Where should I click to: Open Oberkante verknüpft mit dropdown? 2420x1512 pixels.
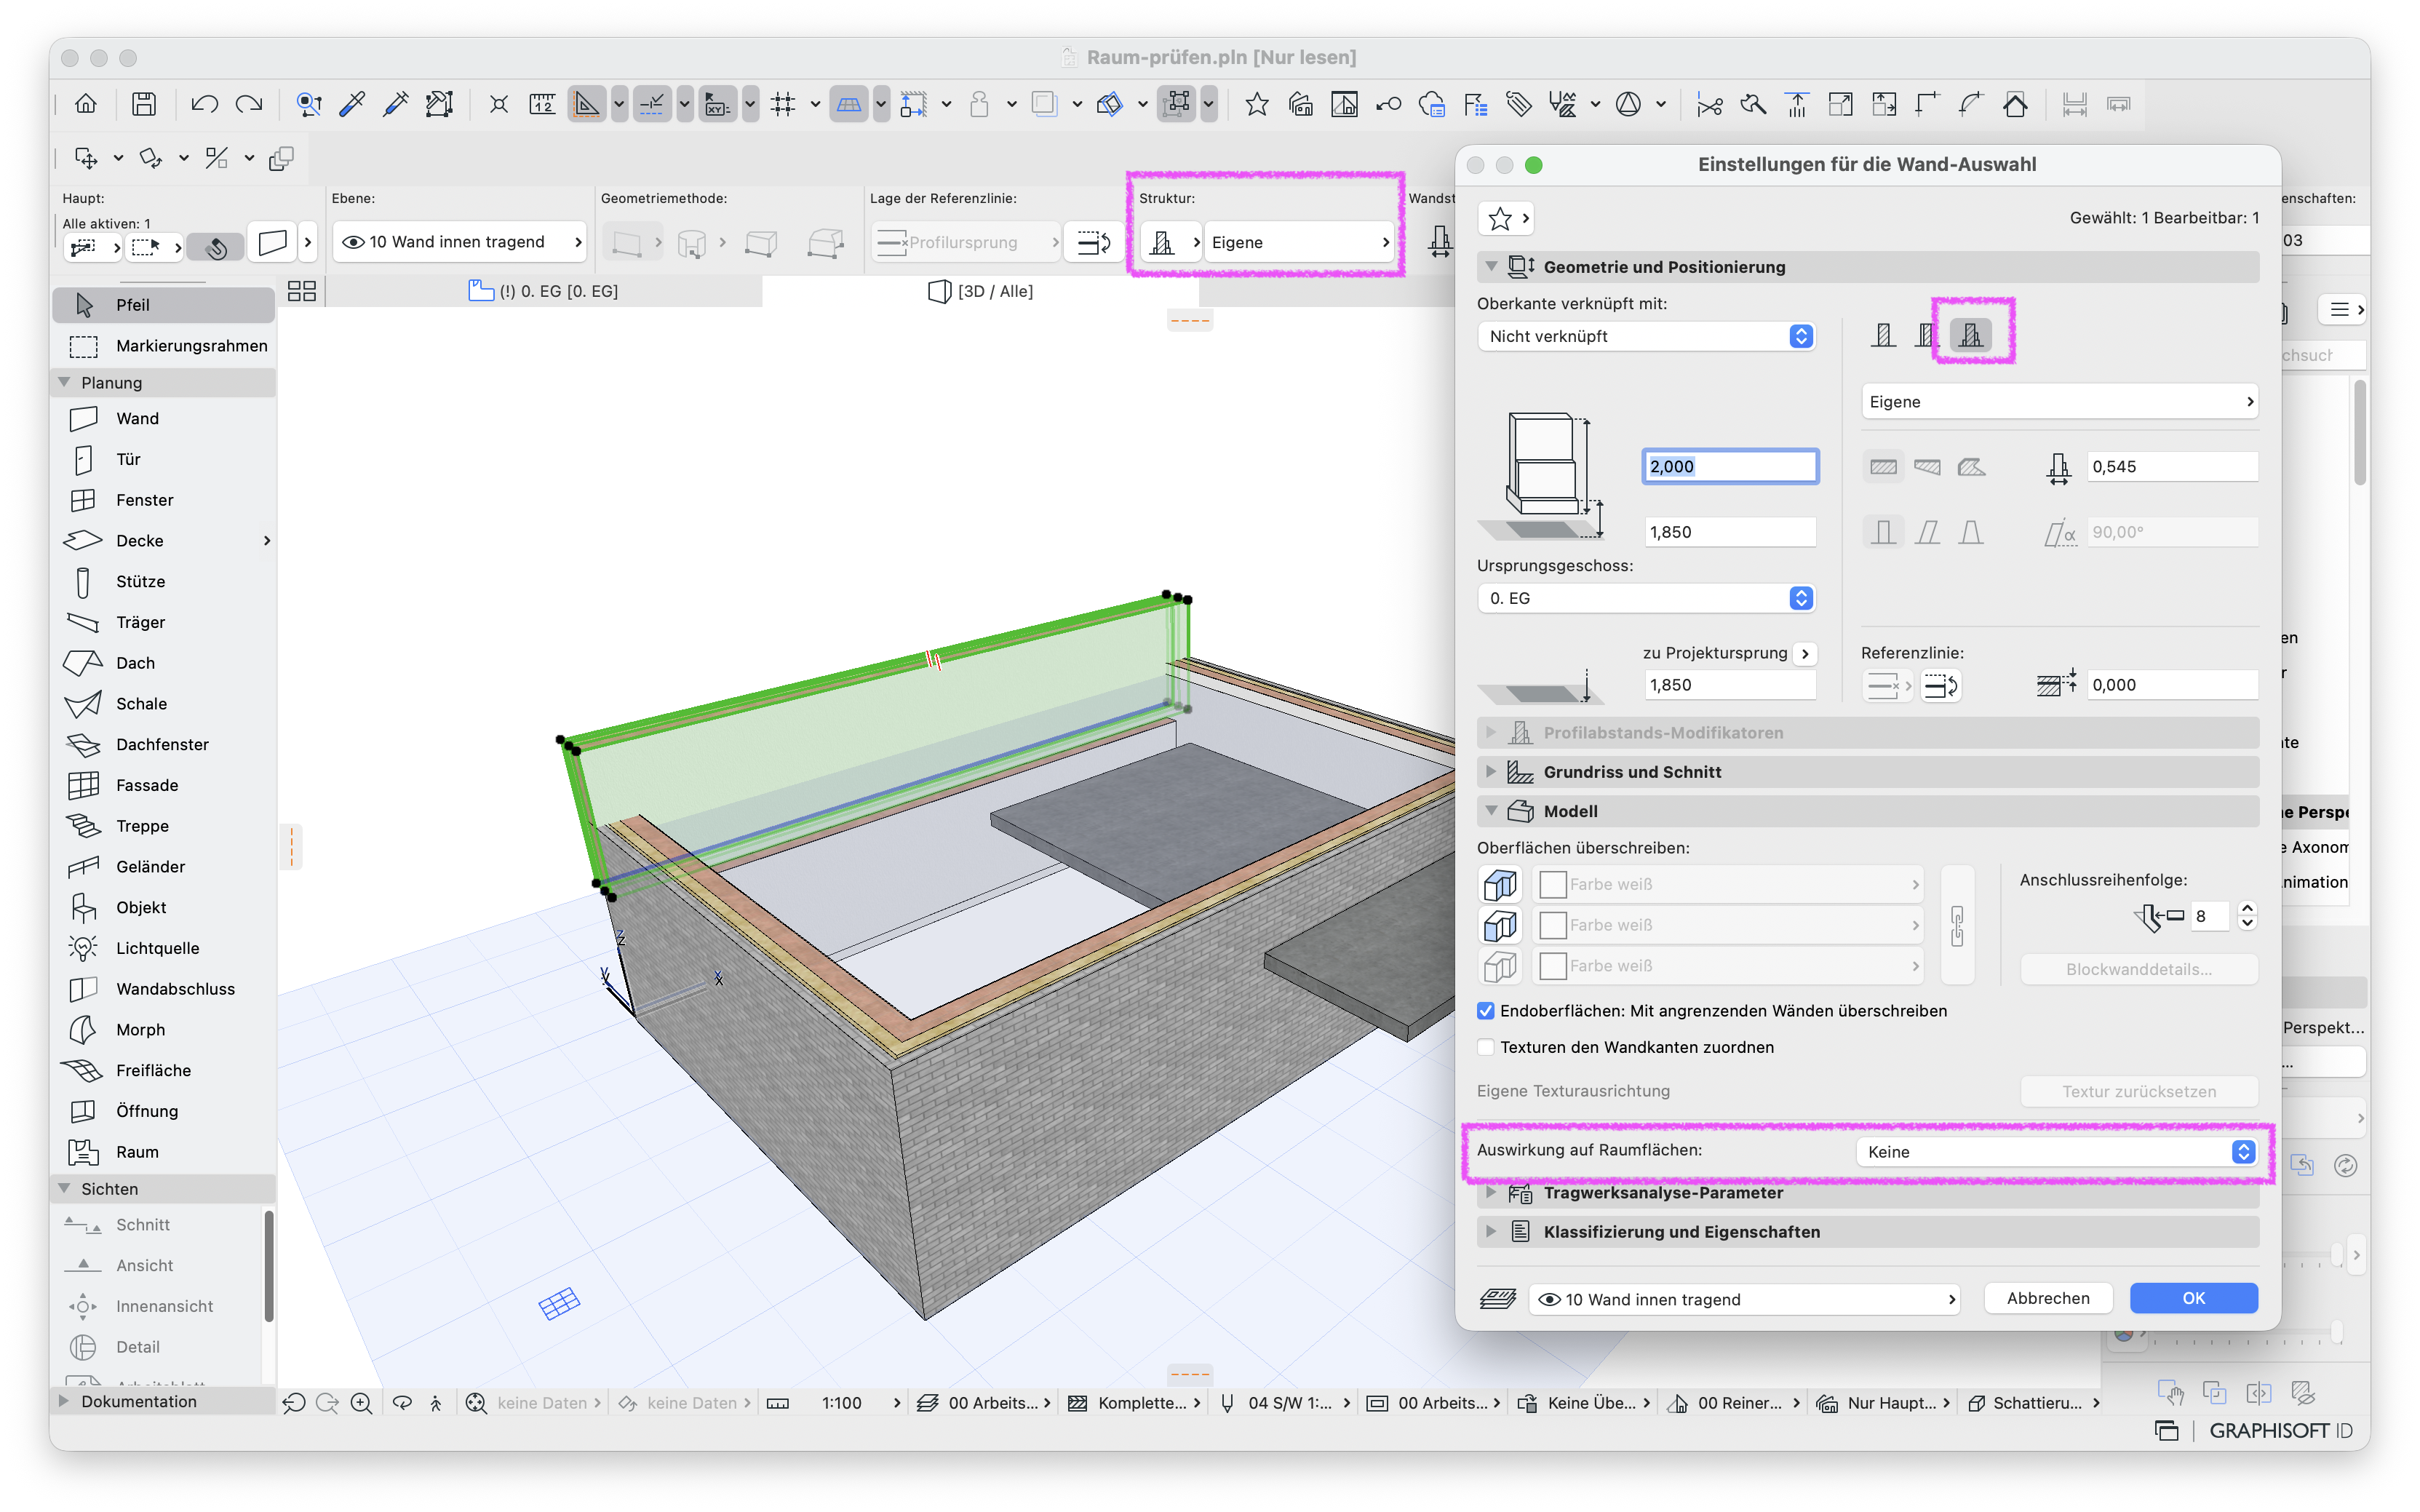coord(1645,337)
